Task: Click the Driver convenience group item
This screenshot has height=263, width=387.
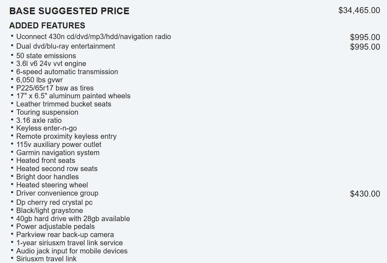Action: [57, 193]
